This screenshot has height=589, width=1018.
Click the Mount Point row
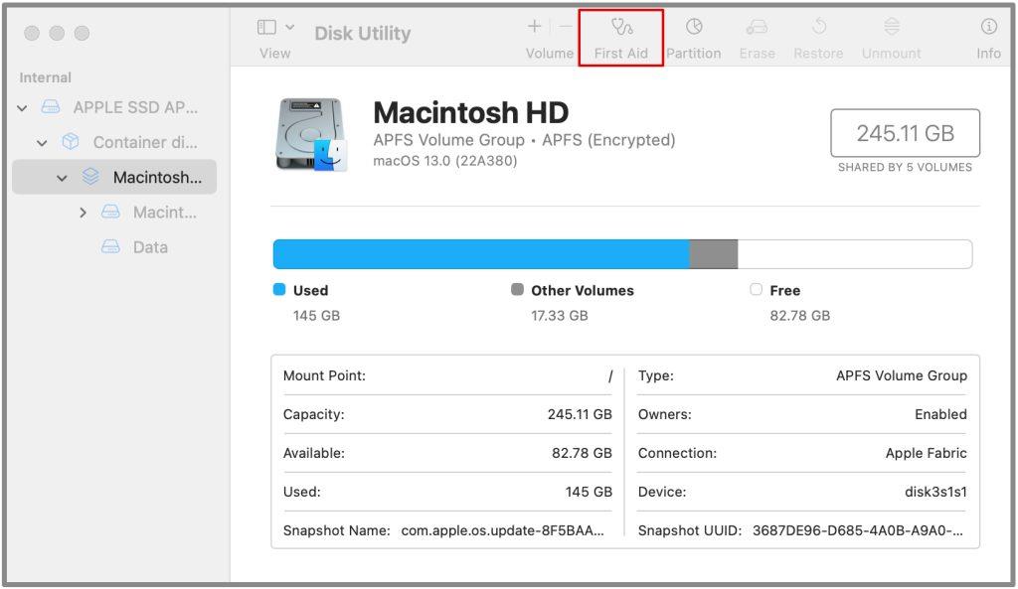pyautogui.click(x=448, y=376)
